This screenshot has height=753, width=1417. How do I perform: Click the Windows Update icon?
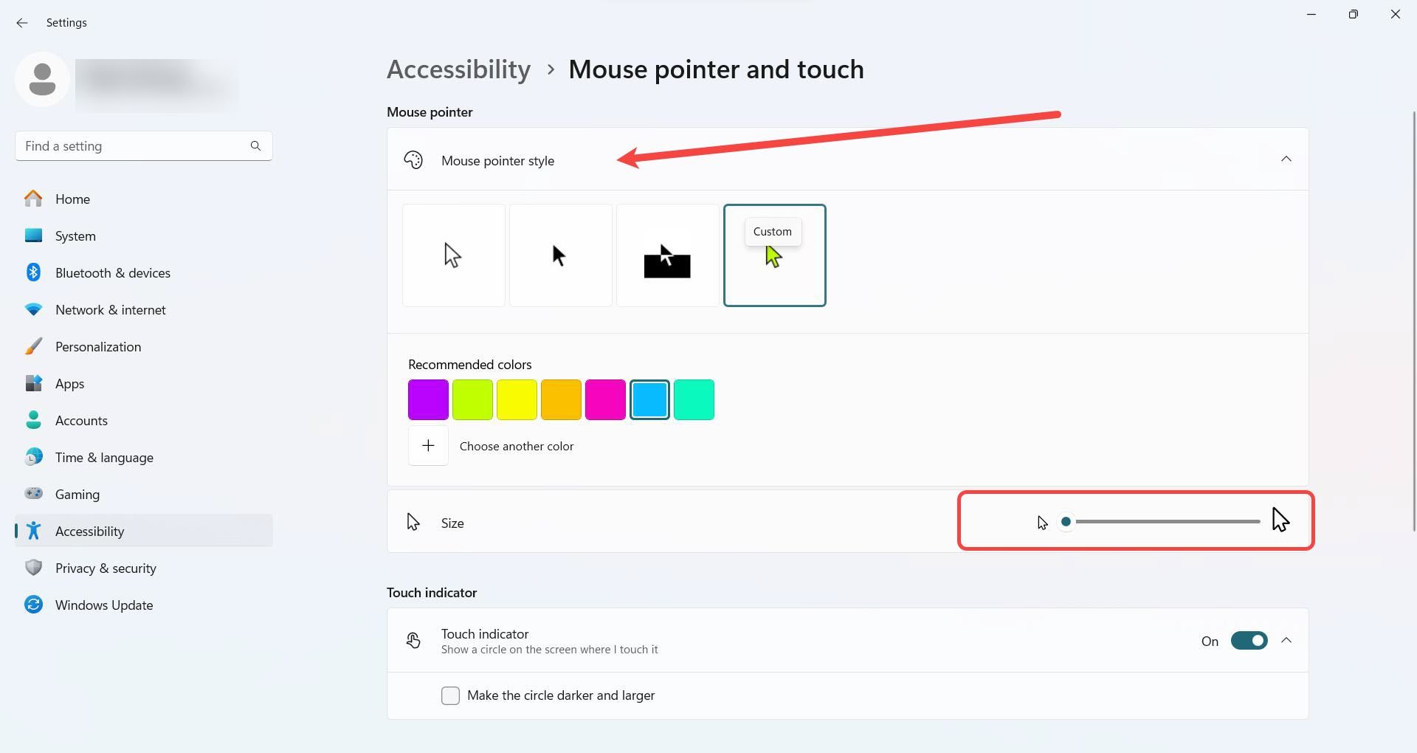(33, 605)
